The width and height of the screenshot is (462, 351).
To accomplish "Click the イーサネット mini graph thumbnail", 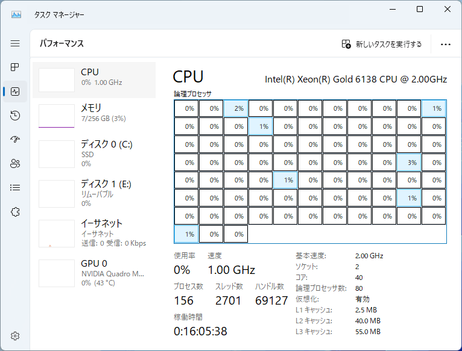I will (x=57, y=234).
